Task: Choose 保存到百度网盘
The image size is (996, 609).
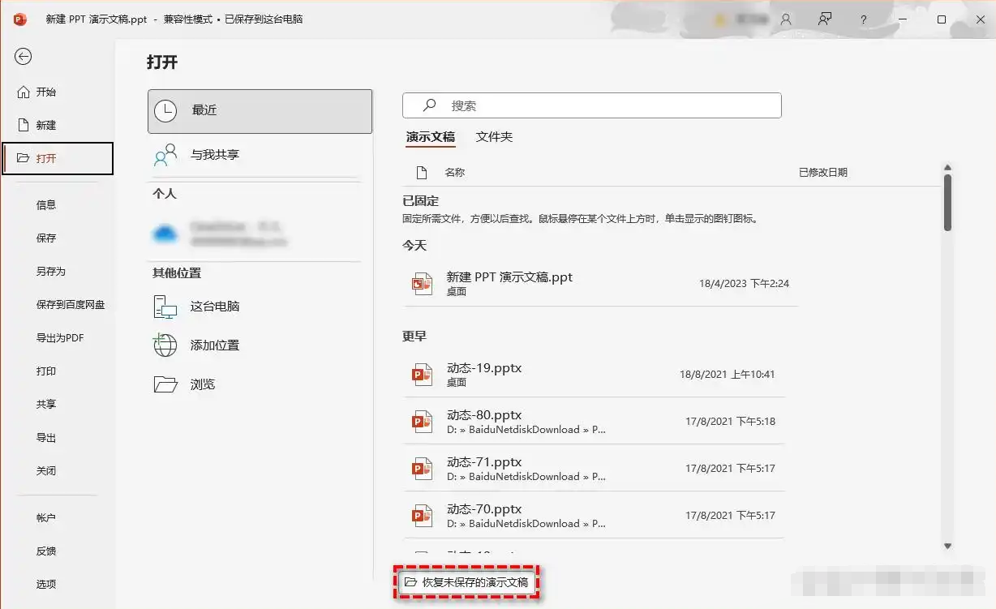Action: point(71,305)
